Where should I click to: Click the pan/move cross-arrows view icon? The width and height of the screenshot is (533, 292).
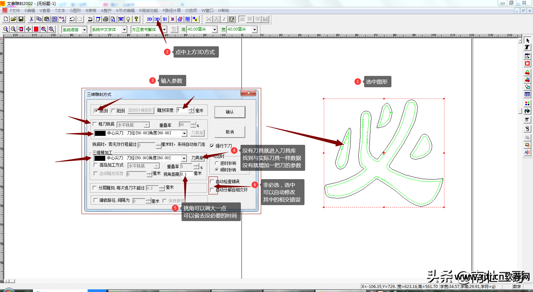28,29
